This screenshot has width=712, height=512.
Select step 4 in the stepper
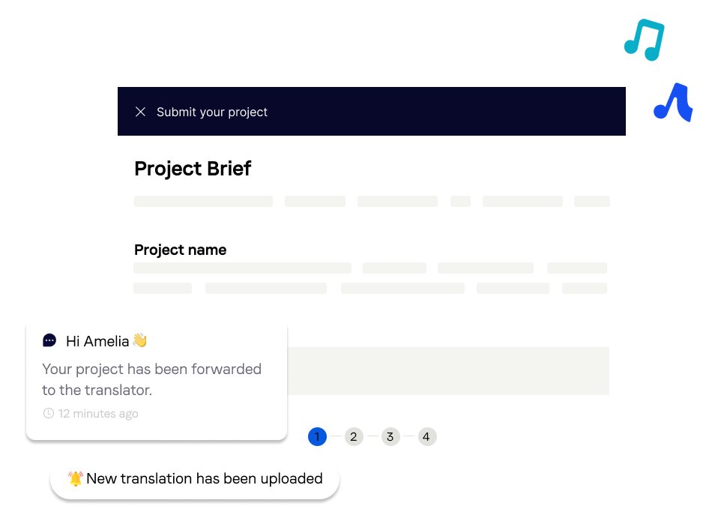[426, 436]
